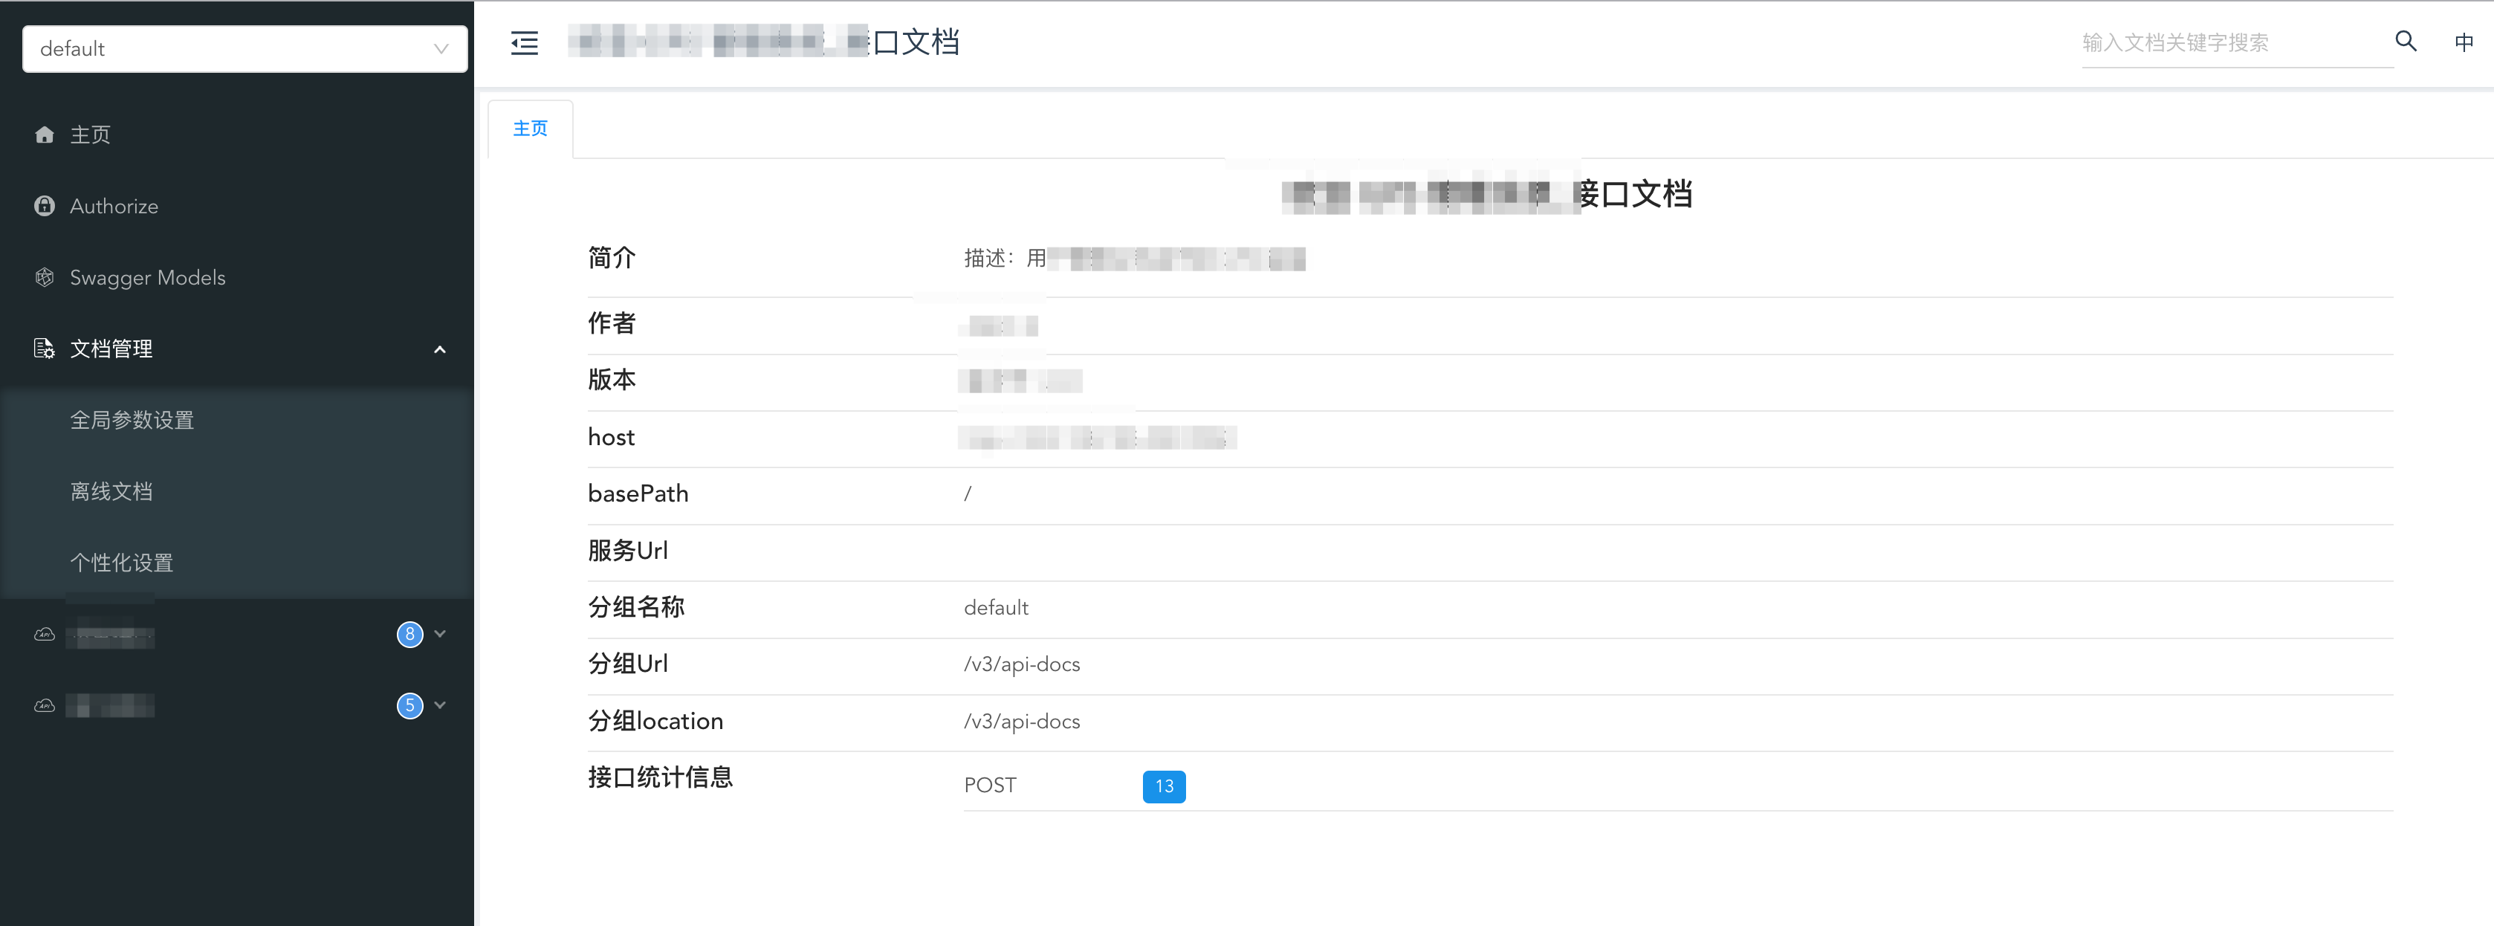This screenshot has width=2494, height=926.
Task: Expand the first cloud service dropdown
Action: click(x=444, y=633)
